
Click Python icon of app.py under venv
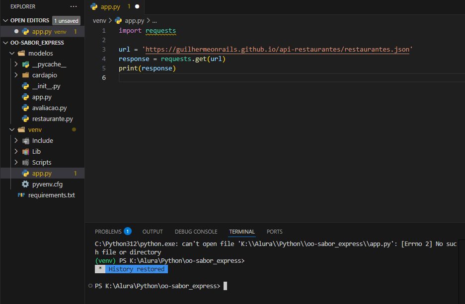coord(25,174)
